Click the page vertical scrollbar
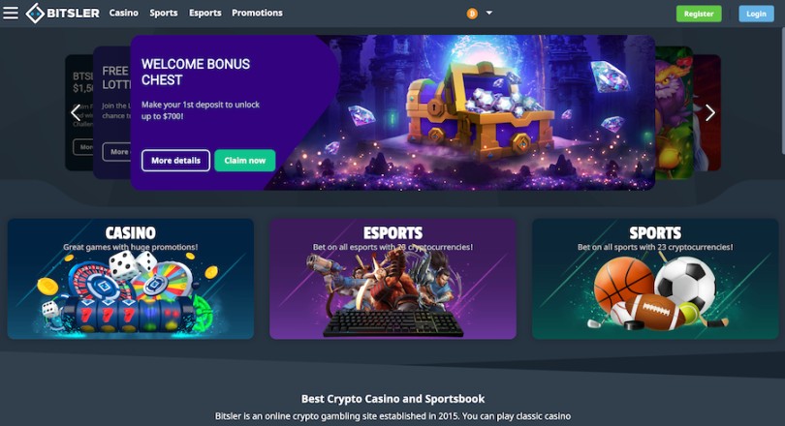 782,90
